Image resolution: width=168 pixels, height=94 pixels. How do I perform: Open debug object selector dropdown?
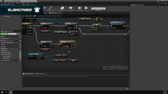pyautogui.click(x=98, y=9)
